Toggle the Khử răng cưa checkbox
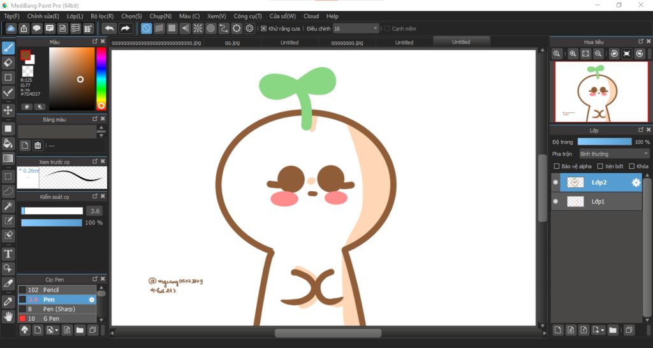 pyautogui.click(x=263, y=29)
